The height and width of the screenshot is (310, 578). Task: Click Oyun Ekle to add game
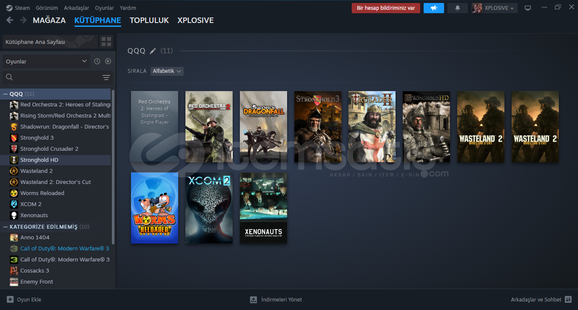(x=24, y=299)
